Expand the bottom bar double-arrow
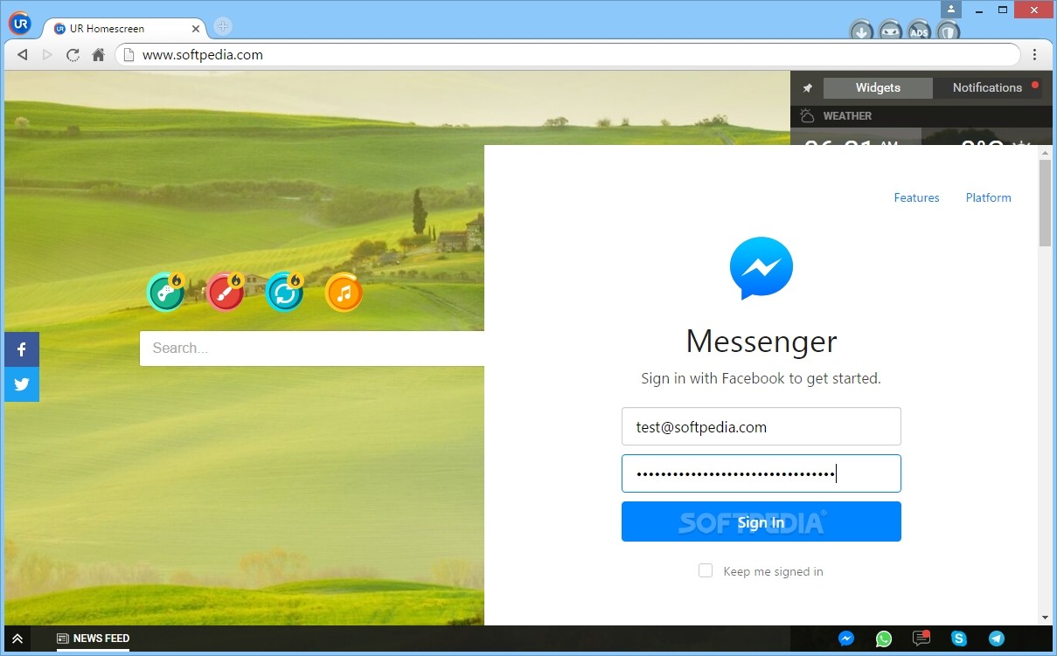 (x=17, y=639)
